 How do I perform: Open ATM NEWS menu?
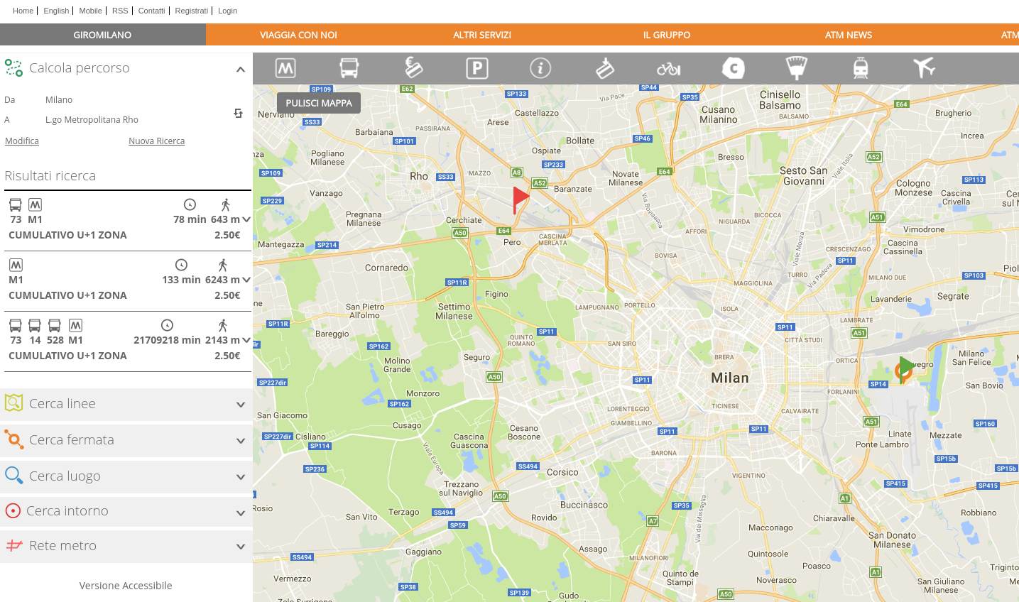pyautogui.click(x=849, y=35)
